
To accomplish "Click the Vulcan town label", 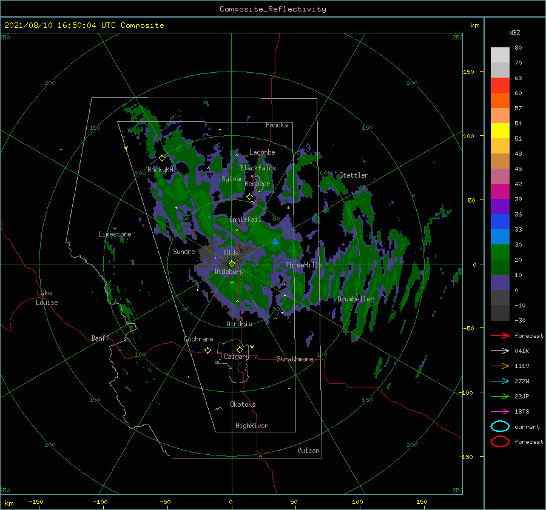I will (x=309, y=451).
